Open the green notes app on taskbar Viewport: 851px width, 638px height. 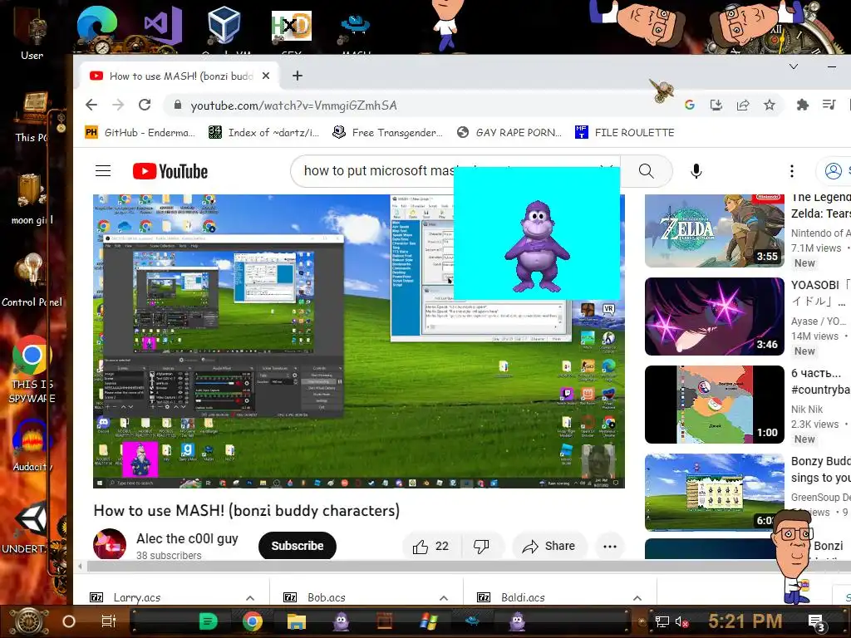click(x=208, y=621)
